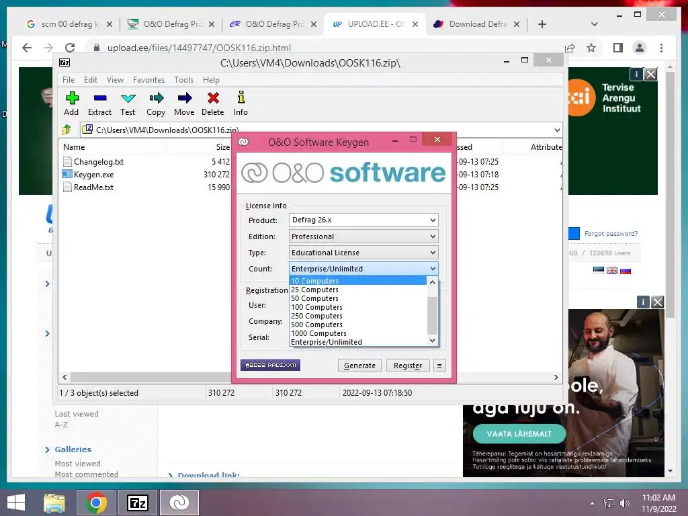Open the Help menu in 7-Zip
The image size is (688, 516).
tap(211, 80)
